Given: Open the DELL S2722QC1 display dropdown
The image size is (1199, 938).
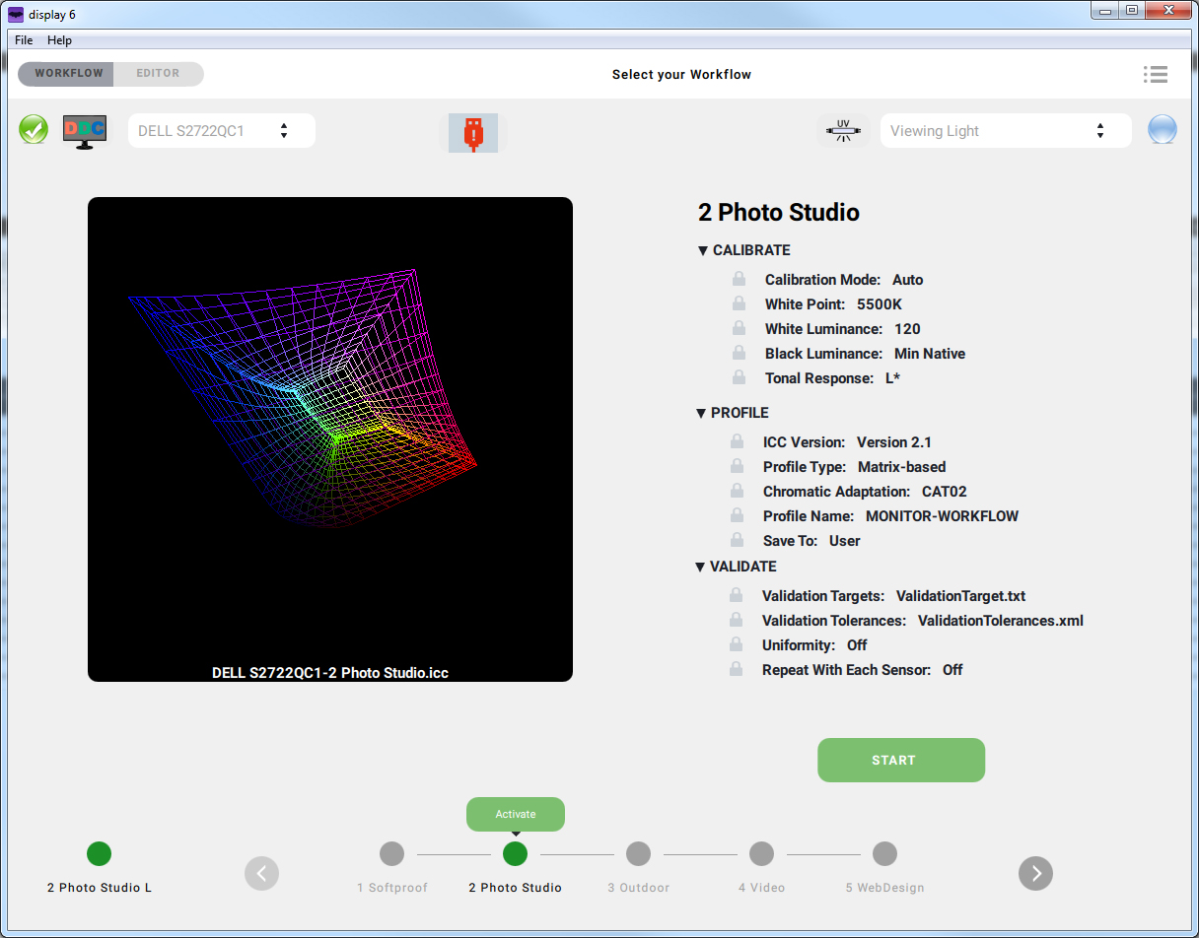Looking at the screenshot, I should [222, 131].
